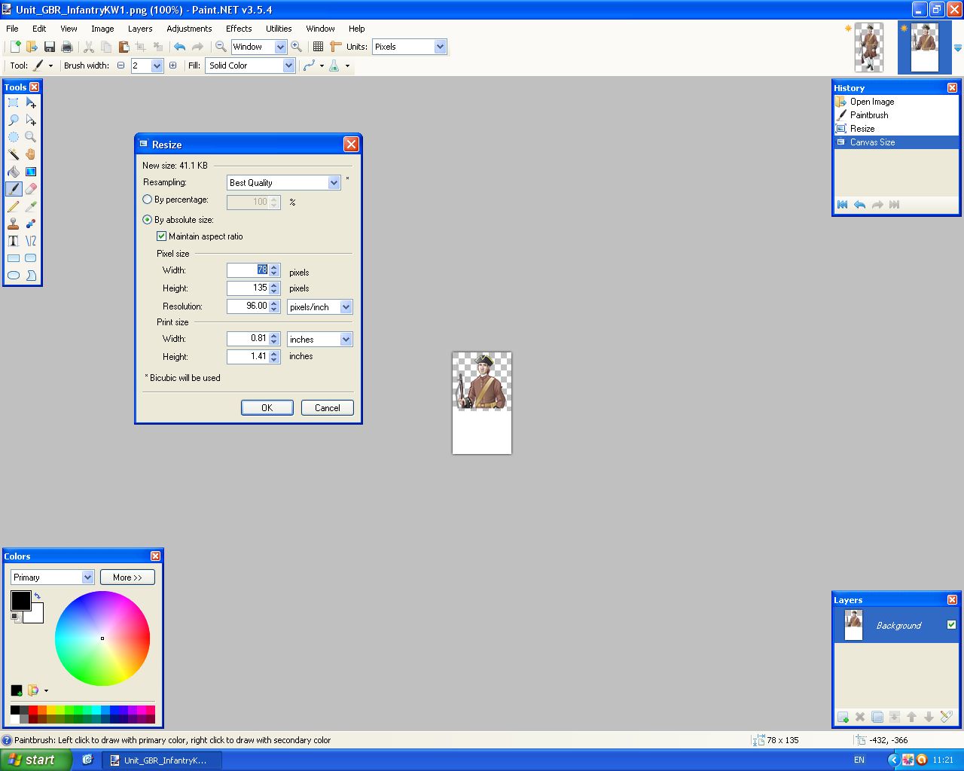Select the Clone Stamp tool
This screenshot has width=964, height=771.
click(x=14, y=224)
